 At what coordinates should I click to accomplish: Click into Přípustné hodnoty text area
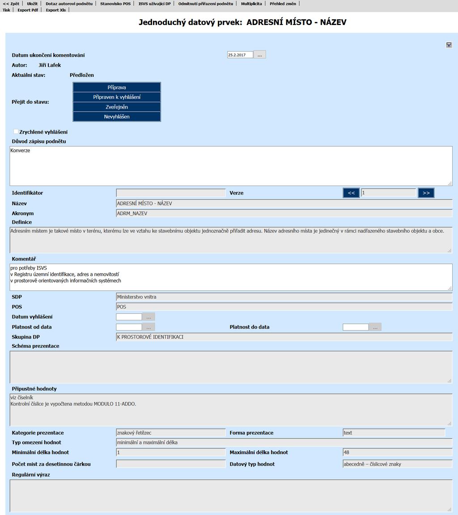(x=231, y=409)
